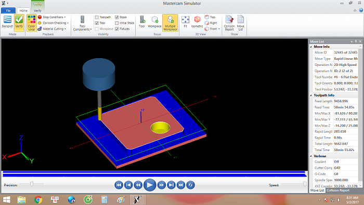The image size is (364, 205).
Task: Set Isometric 3D view
Action: pyautogui.click(x=197, y=22)
